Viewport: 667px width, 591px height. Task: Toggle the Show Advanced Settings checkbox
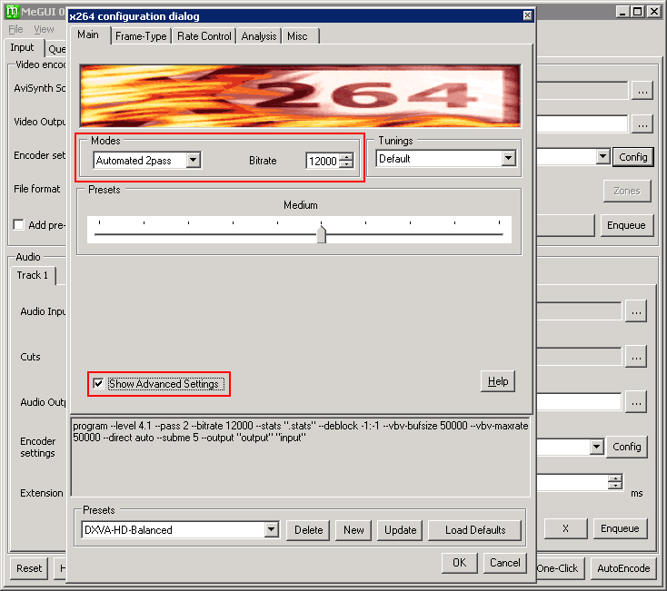(x=98, y=384)
